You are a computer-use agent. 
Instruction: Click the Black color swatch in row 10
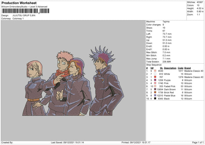tap(155, 98)
